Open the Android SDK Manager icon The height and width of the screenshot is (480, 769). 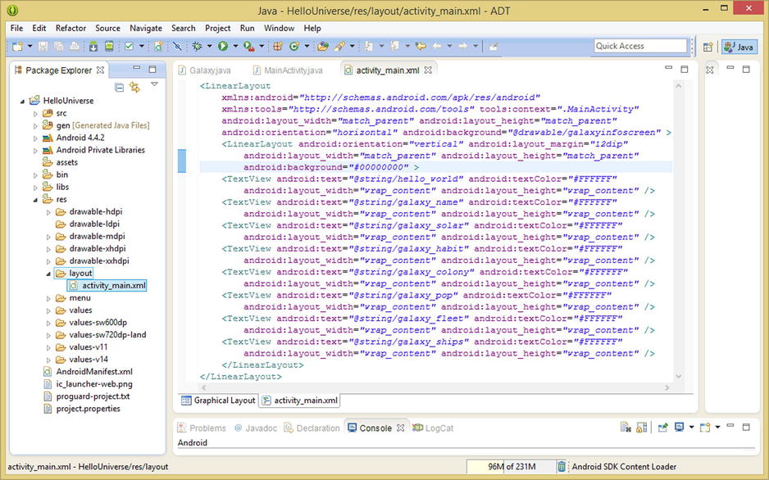point(94,47)
